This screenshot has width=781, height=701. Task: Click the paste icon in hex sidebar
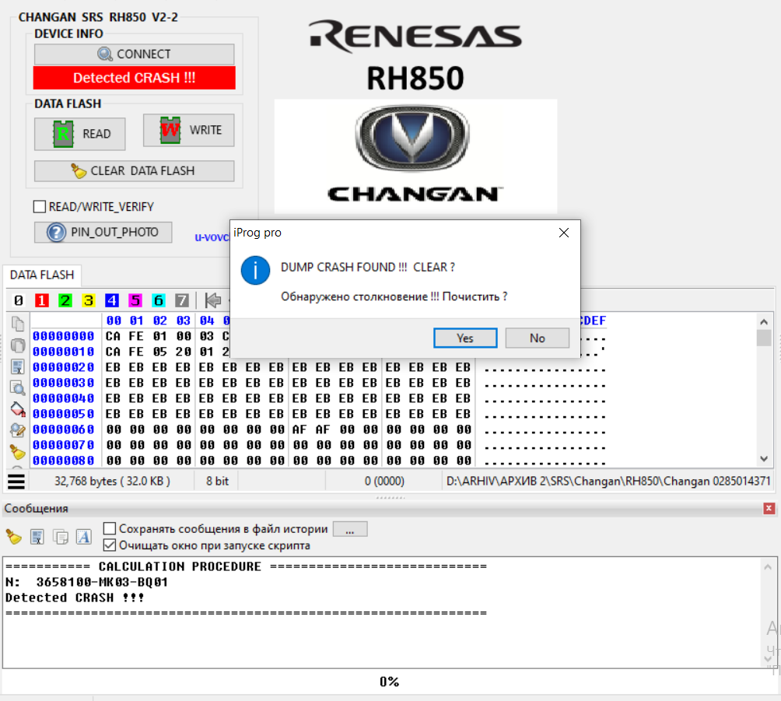(x=17, y=345)
